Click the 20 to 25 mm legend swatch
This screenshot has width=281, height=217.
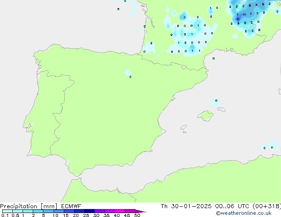click(x=79, y=211)
